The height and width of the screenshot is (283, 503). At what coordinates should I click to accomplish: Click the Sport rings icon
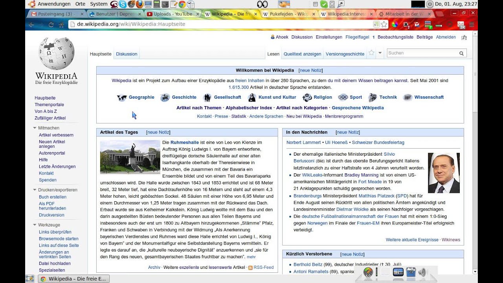click(343, 97)
